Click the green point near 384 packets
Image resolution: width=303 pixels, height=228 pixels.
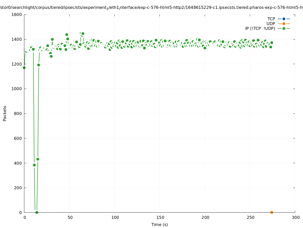34,165
